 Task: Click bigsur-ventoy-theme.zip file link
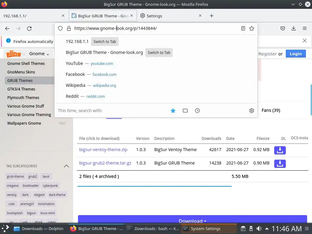coord(103,150)
